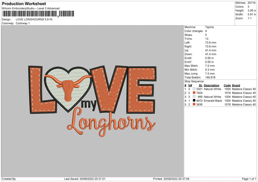258x182 pixels.
Task: Click the orange swatch beside stitch count 3836
Action: pyautogui.click(x=194, y=104)
